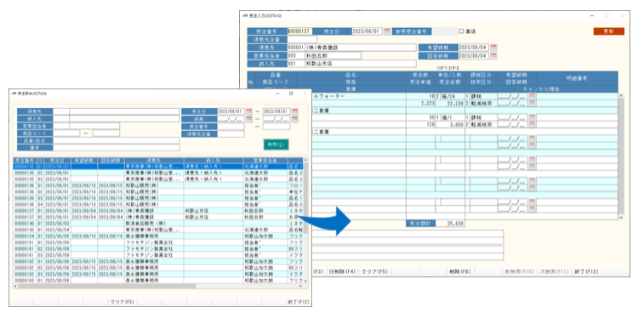
Task: Click the 納入先 code field in search window
Action: coord(61,119)
